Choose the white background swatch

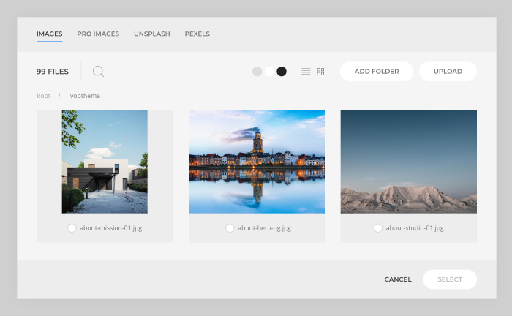[x=269, y=72]
